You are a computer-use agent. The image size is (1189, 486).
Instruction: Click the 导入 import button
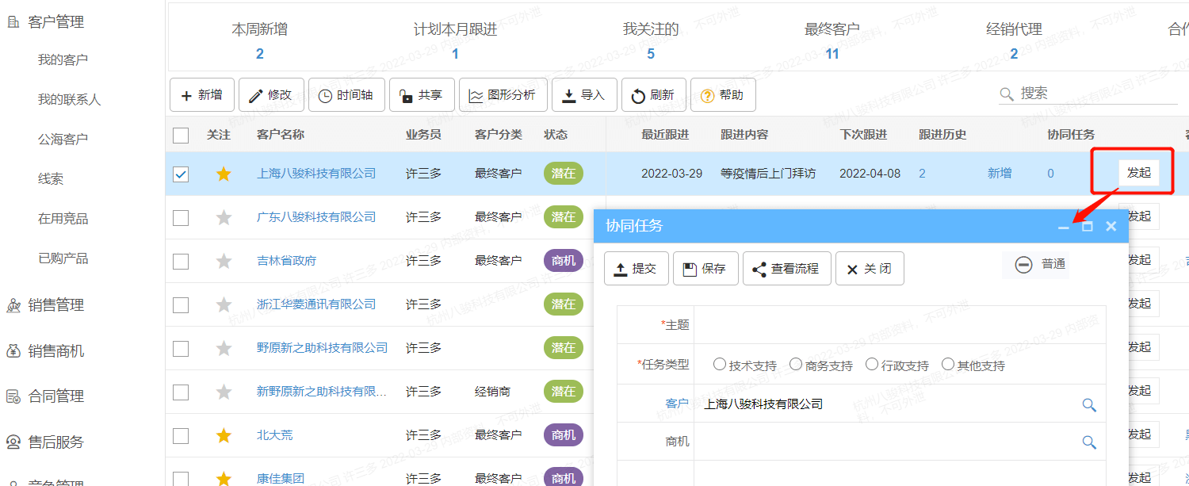click(583, 95)
